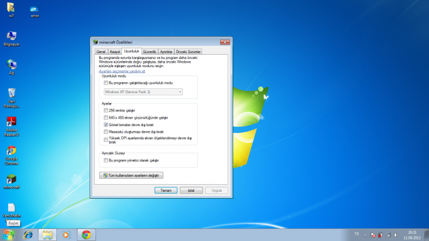Image resolution: width=429 pixels, height=241 pixels.
Task: Switch to the Genel tab
Action: (x=101, y=51)
